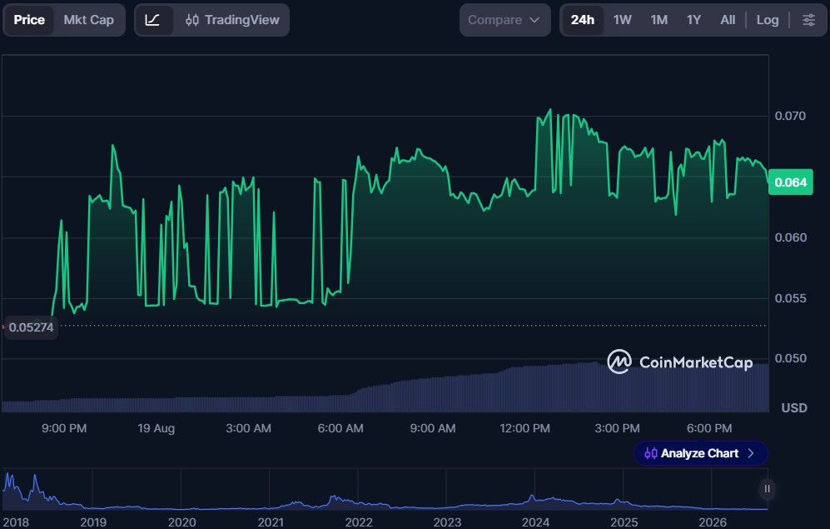Click the 2021 marker on history timeline
This screenshot has width=830, height=529.
[271, 522]
